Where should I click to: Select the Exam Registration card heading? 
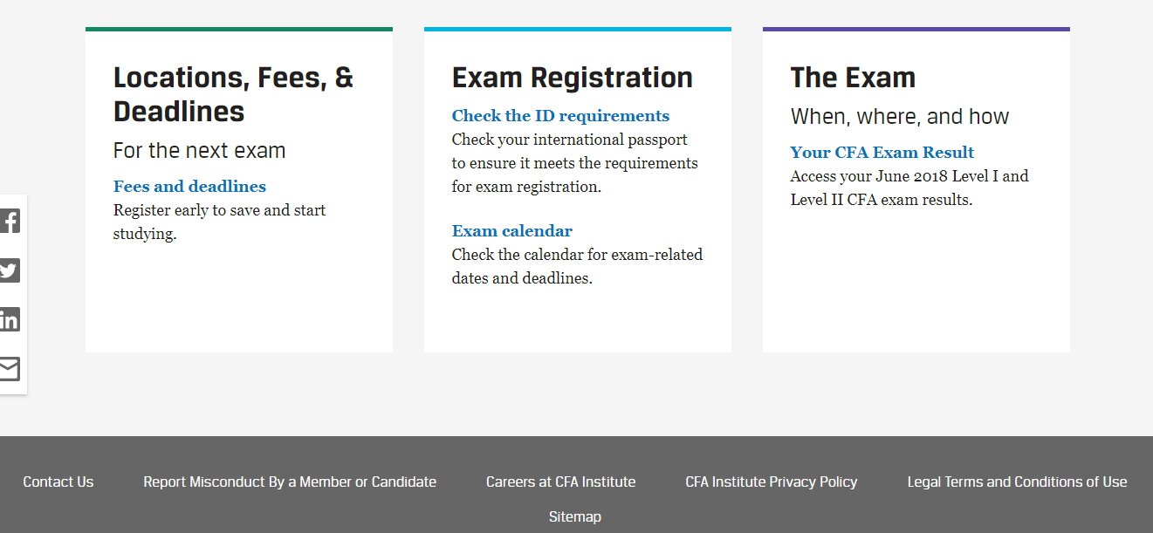click(x=573, y=78)
